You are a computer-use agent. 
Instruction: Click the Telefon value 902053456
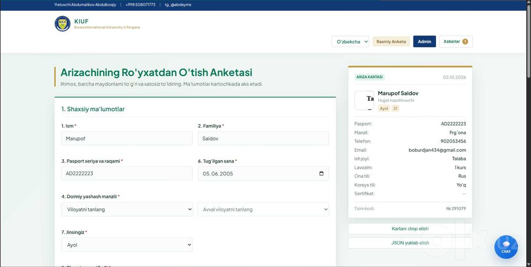(453, 141)
